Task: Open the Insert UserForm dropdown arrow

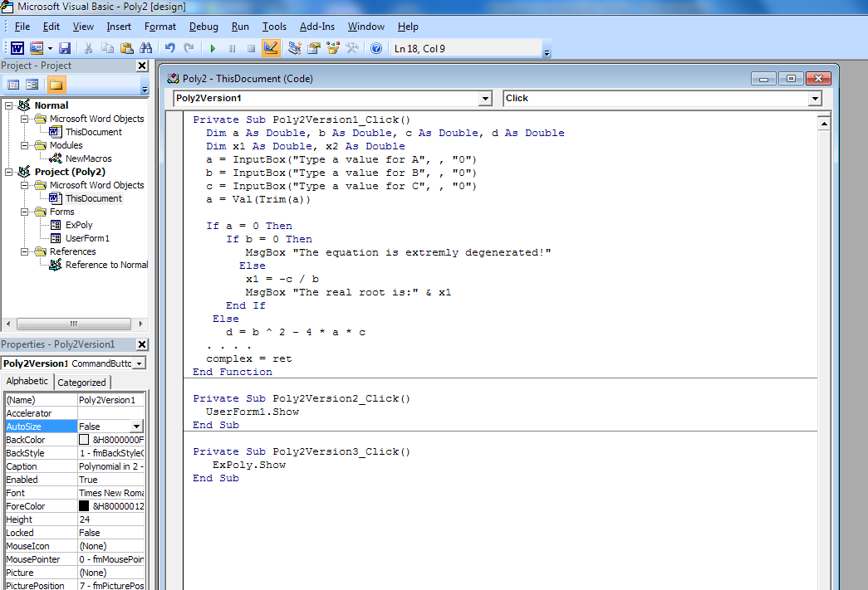Action: 50,49
